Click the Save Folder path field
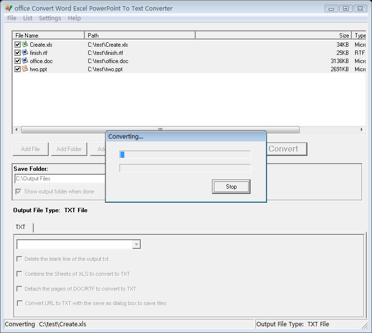The height and width of the screenshot is (333, 372). (60, 179)
